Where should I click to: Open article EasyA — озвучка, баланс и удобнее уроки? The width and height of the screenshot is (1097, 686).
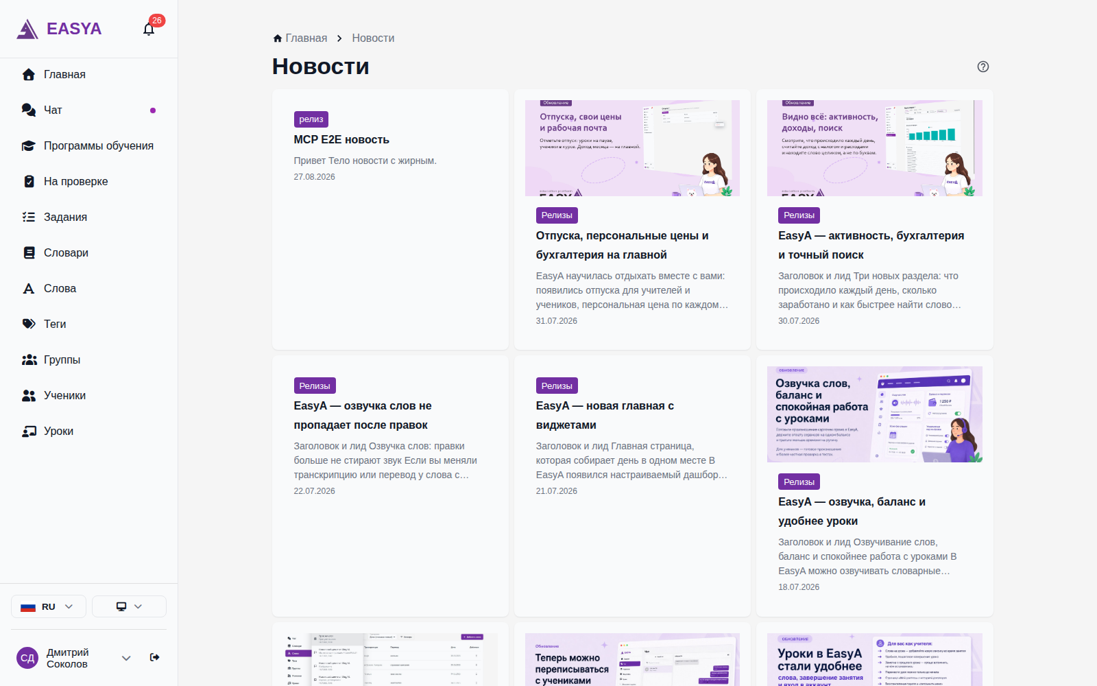852,511
